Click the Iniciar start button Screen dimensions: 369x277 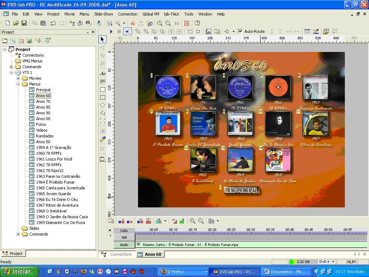coord(19,272)
